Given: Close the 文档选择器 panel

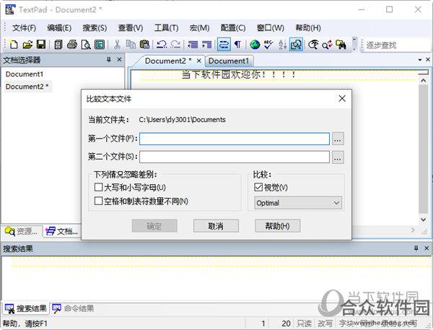Looking at the screenshot, I should pos(119,59).
